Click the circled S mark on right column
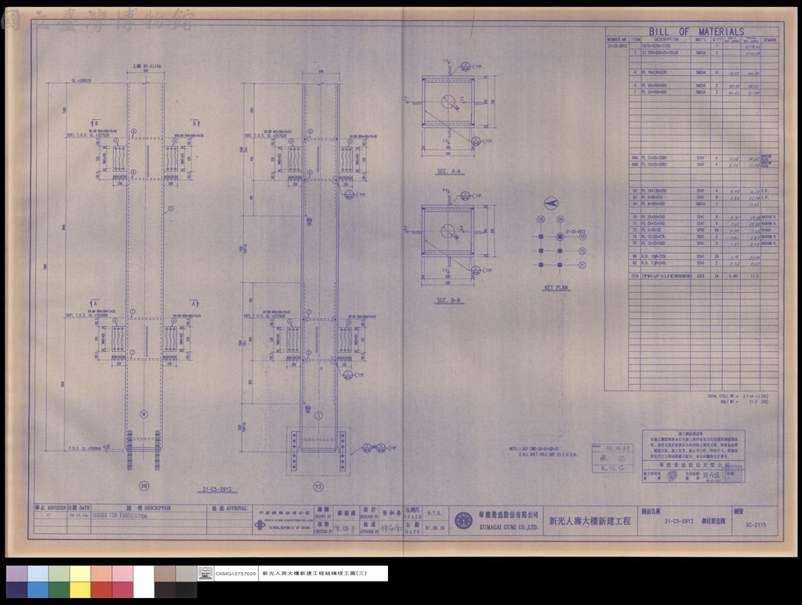This screenshot has height=605, width=802. click(x=318, y=415)
